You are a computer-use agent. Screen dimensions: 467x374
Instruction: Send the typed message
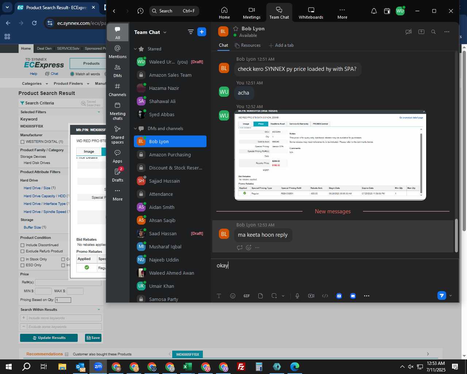[442, 295]
